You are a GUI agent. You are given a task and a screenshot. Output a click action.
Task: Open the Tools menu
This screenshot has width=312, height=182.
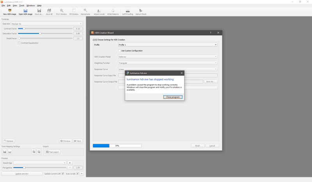[22, 5]
